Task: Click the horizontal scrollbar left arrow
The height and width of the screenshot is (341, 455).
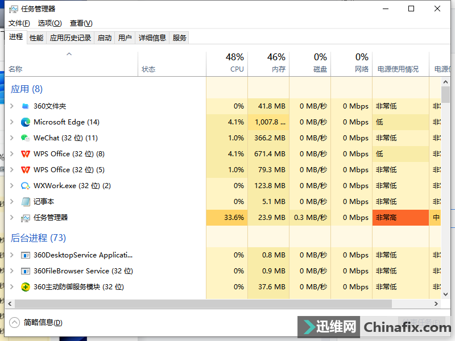Action: (x=10, y=303)
